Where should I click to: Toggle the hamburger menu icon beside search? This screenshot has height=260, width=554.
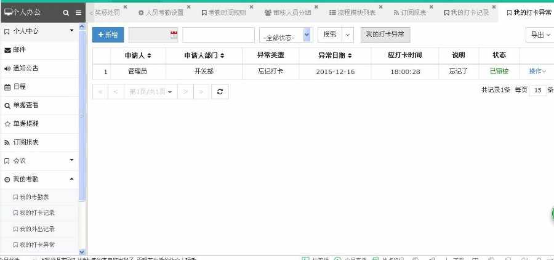click(x=78, y=13)
